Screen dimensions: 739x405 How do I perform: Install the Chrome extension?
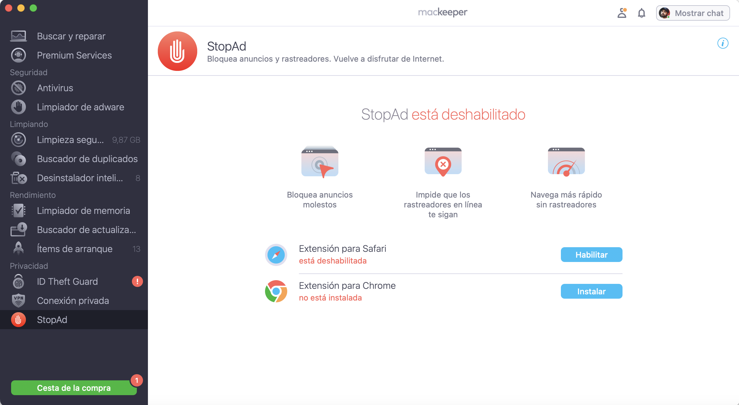tap(591, 291)
